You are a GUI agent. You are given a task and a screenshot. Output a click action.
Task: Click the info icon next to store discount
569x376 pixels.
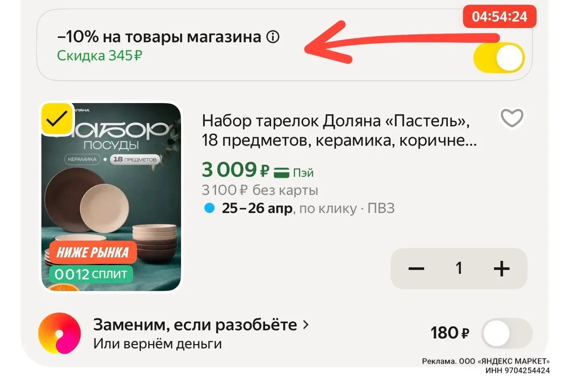click(273, 38)
